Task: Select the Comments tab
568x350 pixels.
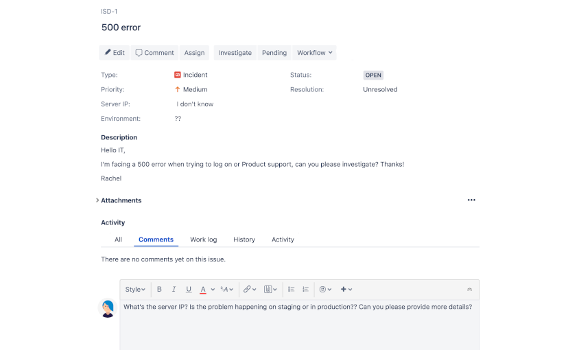Action: pos(156,240)
